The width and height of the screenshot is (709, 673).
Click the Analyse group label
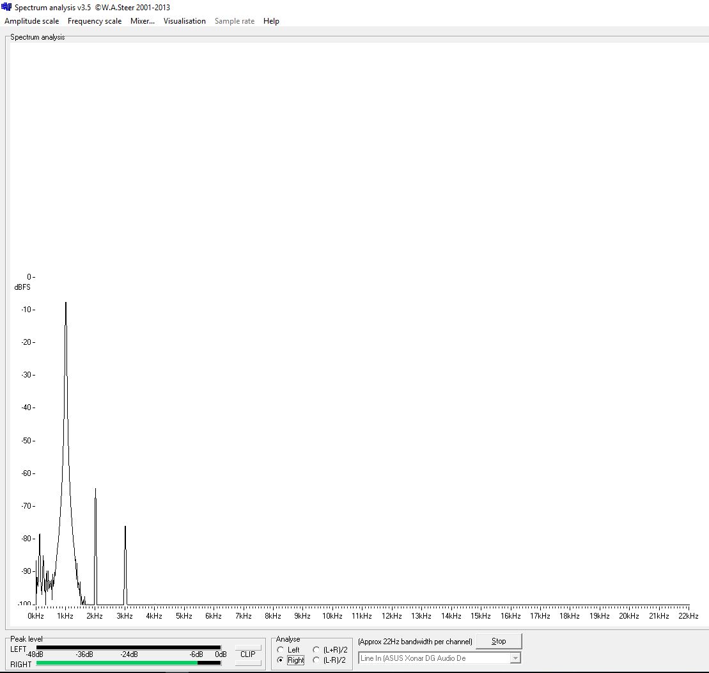click(288, 639)
